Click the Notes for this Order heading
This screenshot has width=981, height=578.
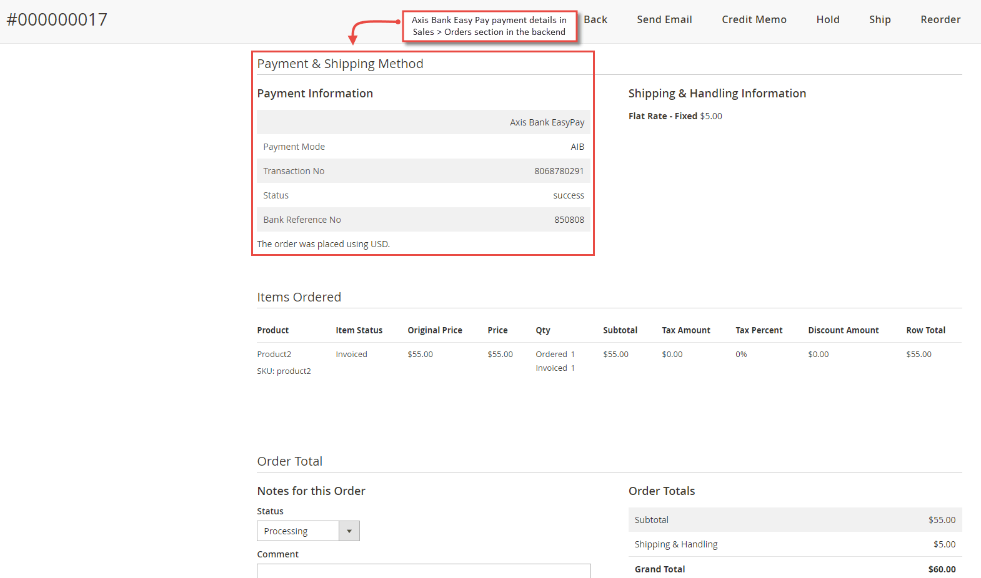311,491
